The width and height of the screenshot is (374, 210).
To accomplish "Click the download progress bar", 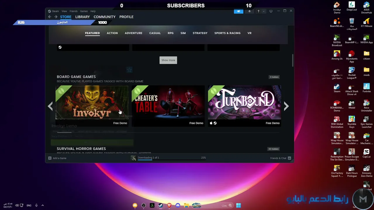I will pyautogui.click(x=172, y=160).
